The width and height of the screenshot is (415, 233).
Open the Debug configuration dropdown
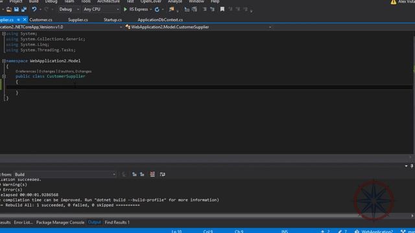(x=69, y=9)
